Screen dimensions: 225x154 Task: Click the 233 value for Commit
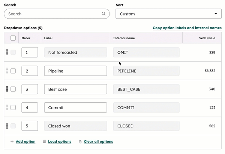coord(212,107)
